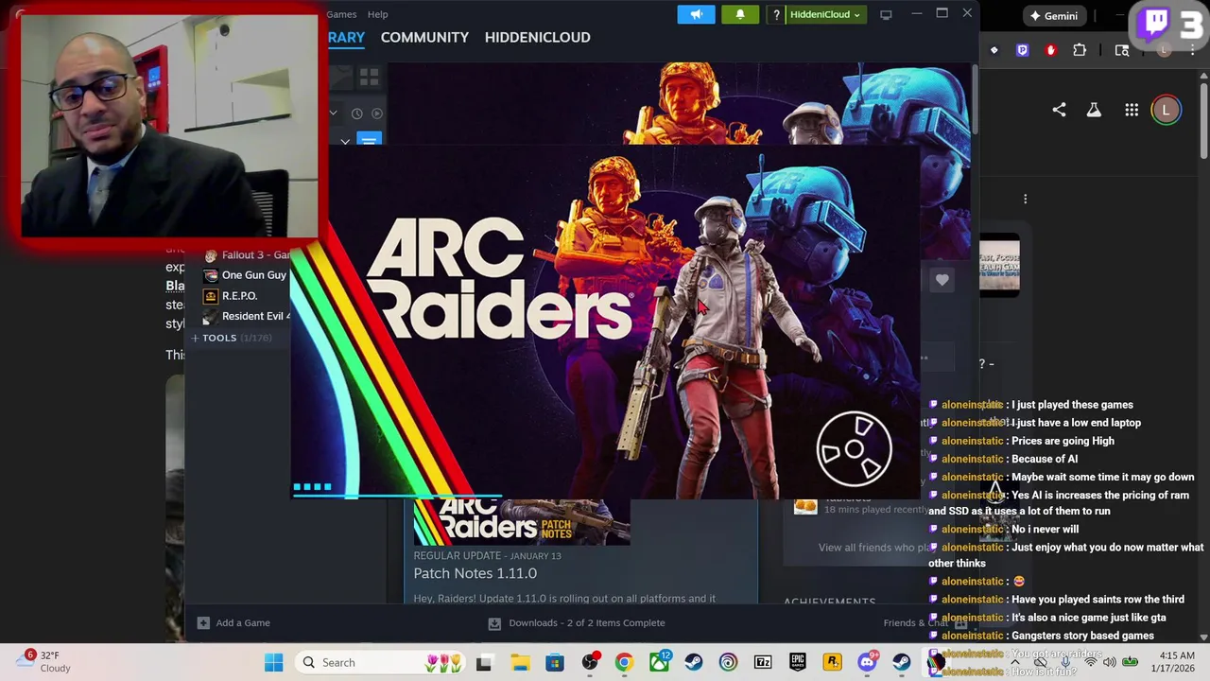Go to the COMMUNITY tab

(x=424, y=37)
